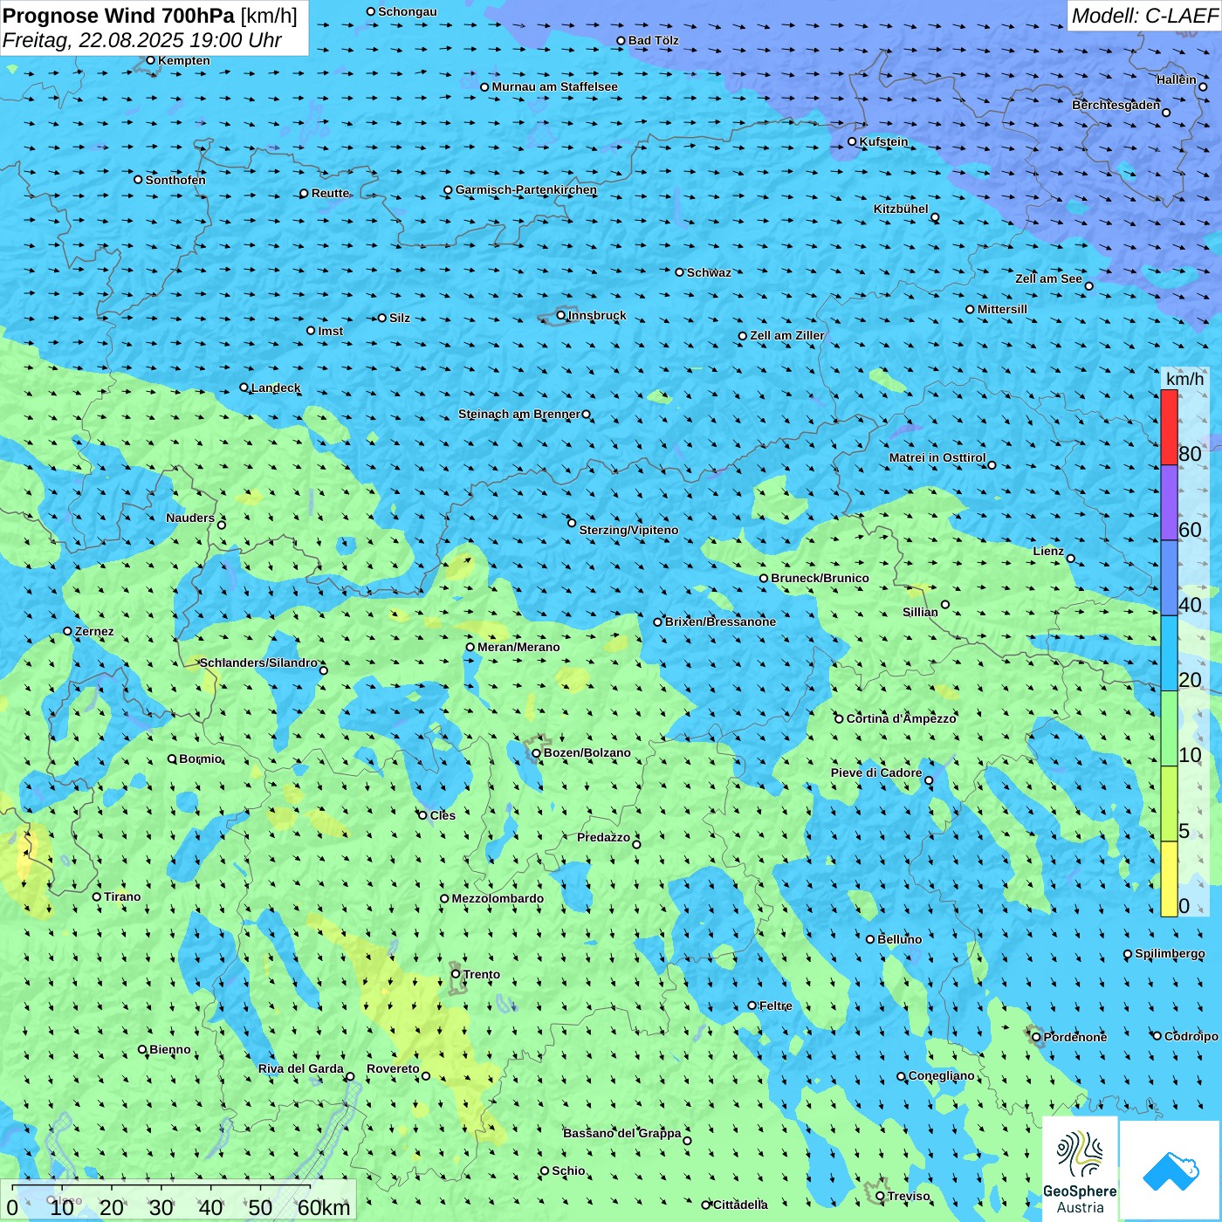Click the Riva del Garda label
The image size is (1222, 1222).
coord(301,1068)
